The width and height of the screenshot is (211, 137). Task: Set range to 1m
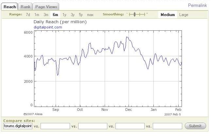point(37,14)
